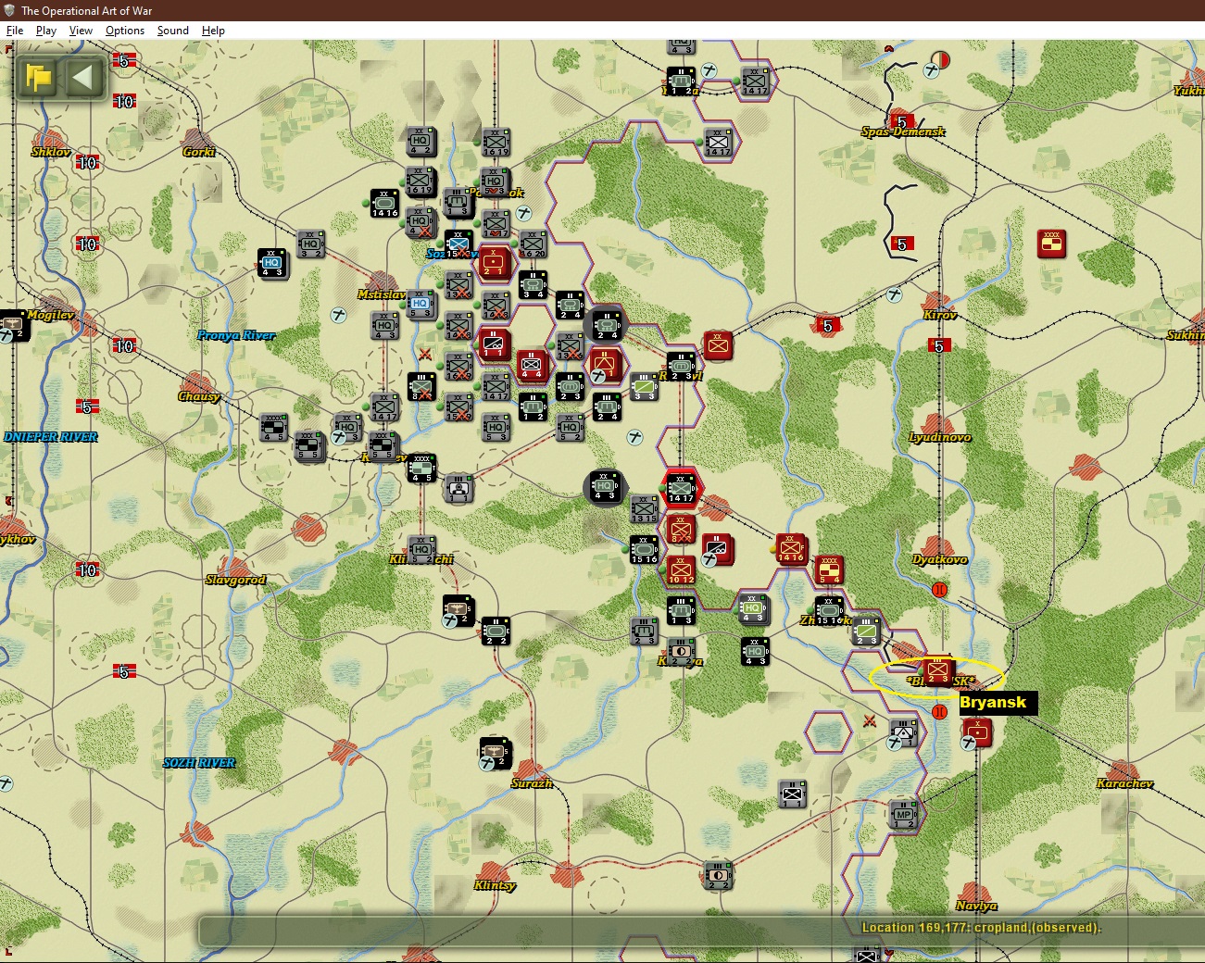Select grey mountain unit southwest of Bryansk

pos(903,732)
